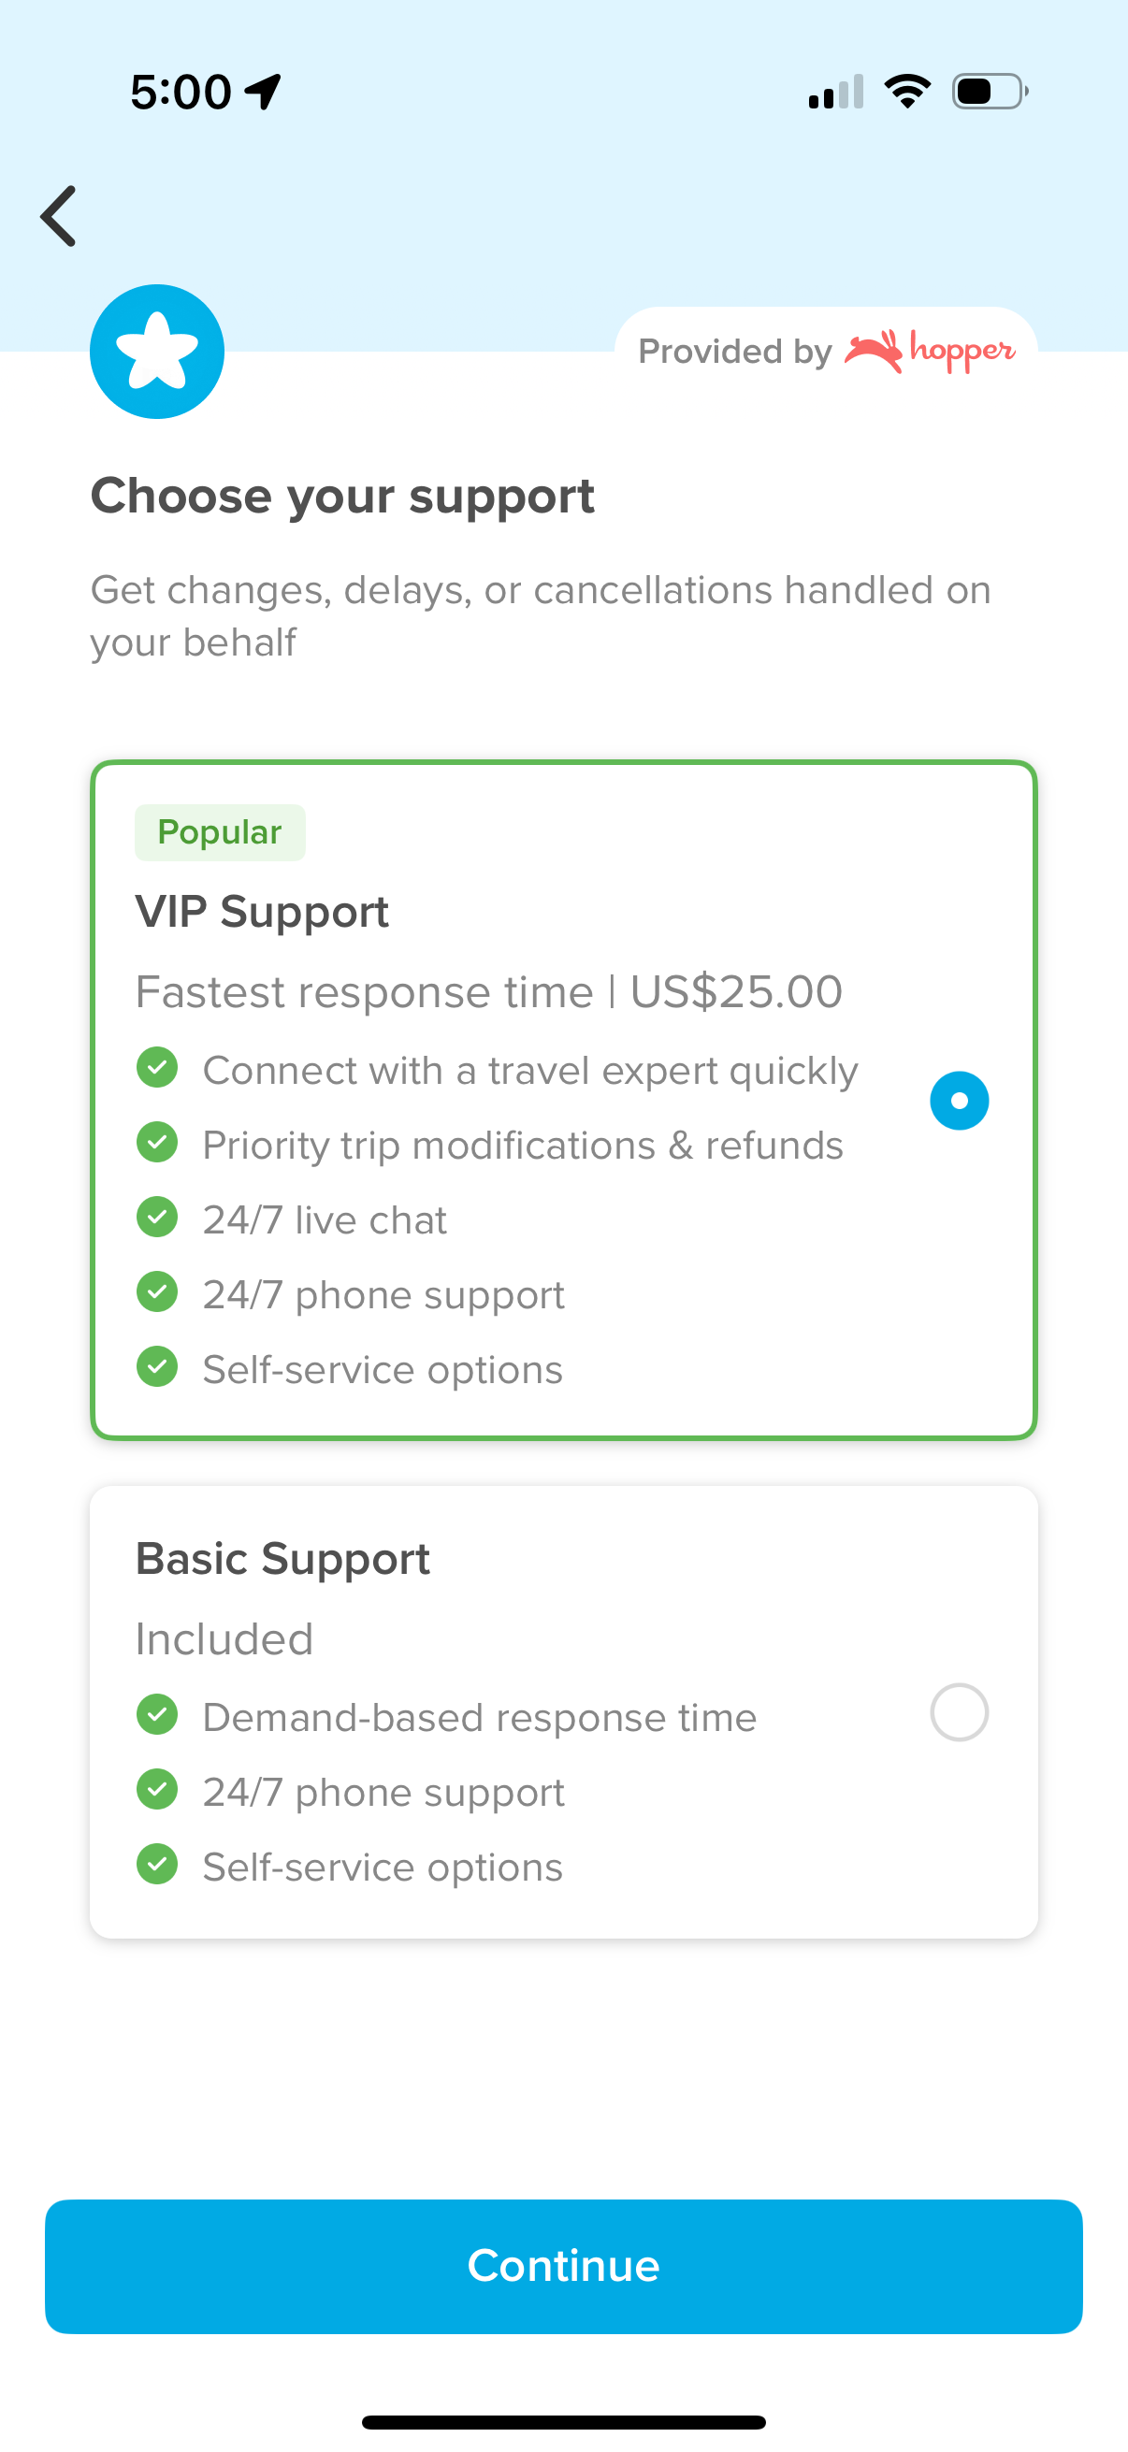Tap the Wi-Fi status icon

[907, 92]
